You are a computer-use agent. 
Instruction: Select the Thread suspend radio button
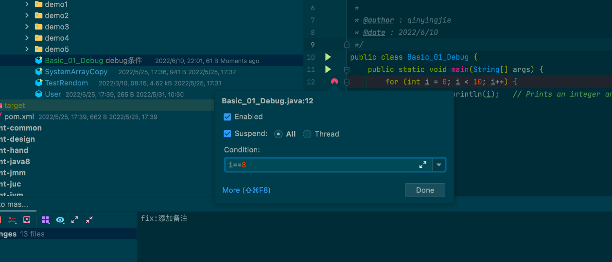(x=307, y=134)
